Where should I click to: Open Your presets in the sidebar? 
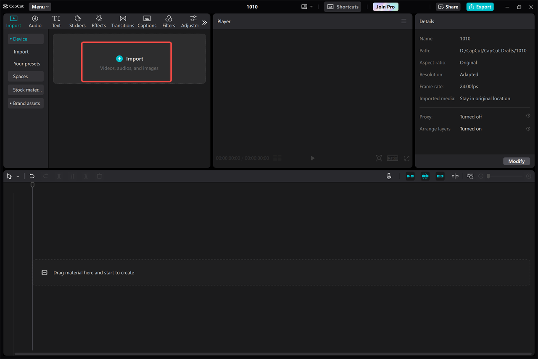point(26,64)
